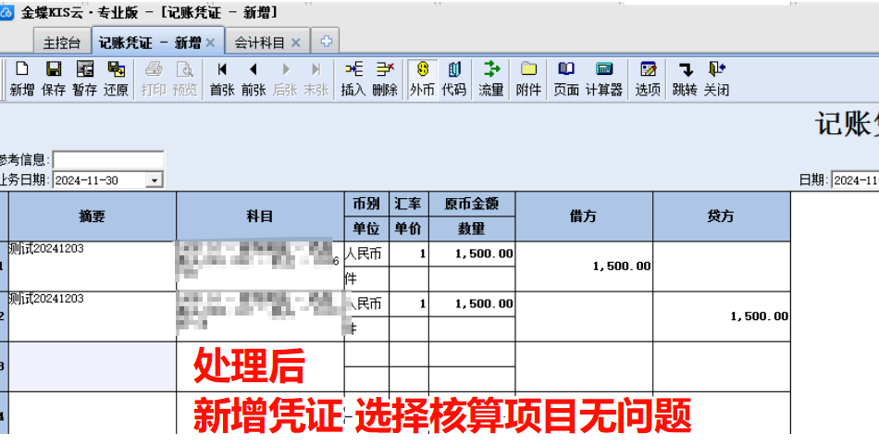This screenshot has height=446, width=879.
Task: Restore voucher with 还原 icon
Action: (x=116, y=79)
